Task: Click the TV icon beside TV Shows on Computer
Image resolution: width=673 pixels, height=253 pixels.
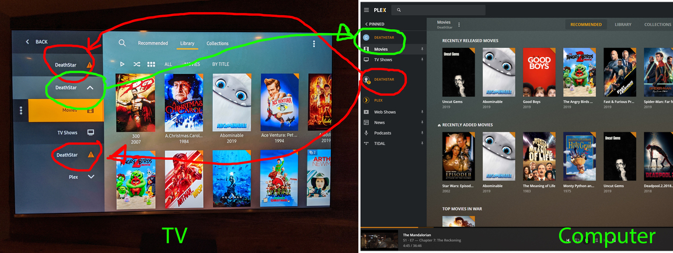Action: 366,59
